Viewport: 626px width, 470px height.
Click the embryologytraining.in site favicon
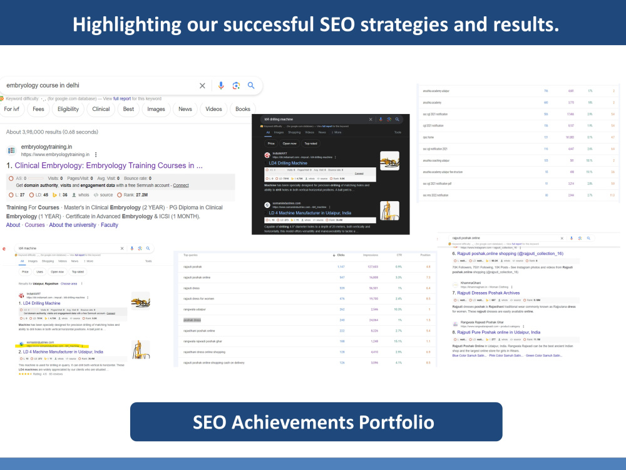point(11,150)
